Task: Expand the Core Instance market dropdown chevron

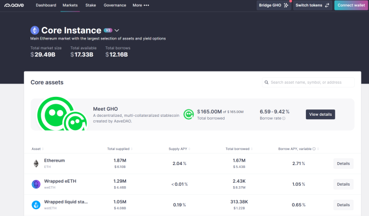Action: (x=117, y=30)
